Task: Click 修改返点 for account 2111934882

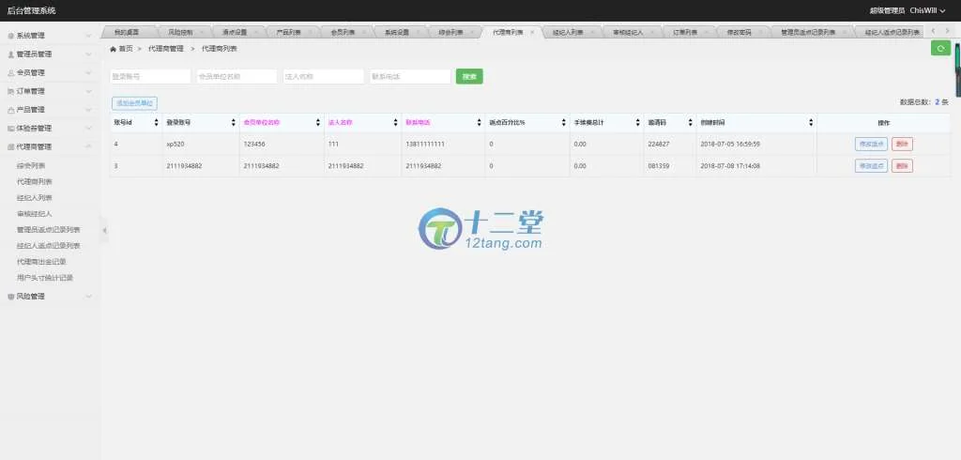Action: (870, 166)
